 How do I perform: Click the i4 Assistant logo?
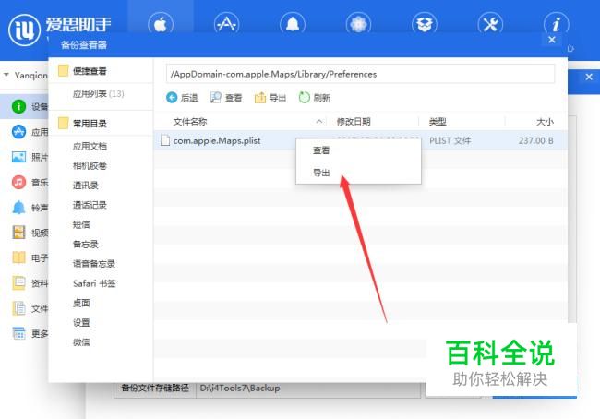pos(24,30)
